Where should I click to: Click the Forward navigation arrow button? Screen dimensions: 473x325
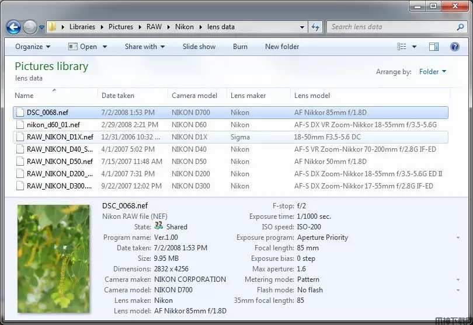(x=30, y=27)
